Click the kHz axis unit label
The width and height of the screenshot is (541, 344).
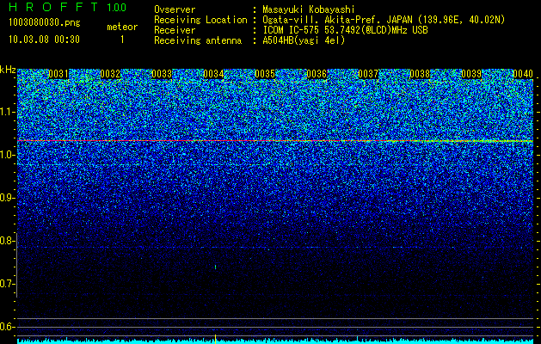pos(8,70)
